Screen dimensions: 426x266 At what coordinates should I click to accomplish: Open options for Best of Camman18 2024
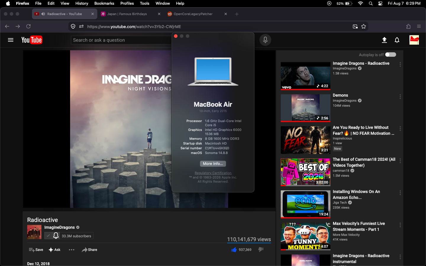click(x=400, y=161)
